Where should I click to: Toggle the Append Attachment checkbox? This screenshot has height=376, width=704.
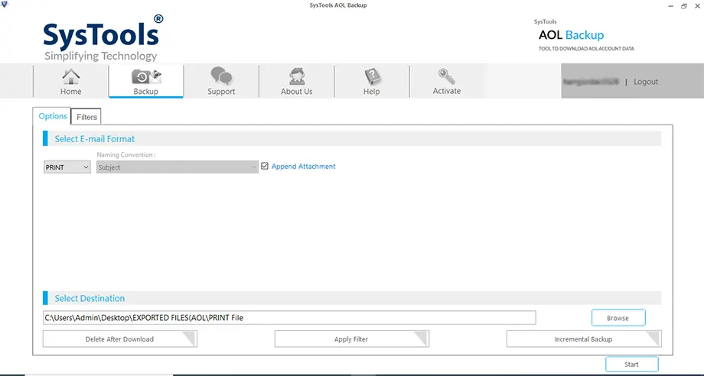click(265, 166)
